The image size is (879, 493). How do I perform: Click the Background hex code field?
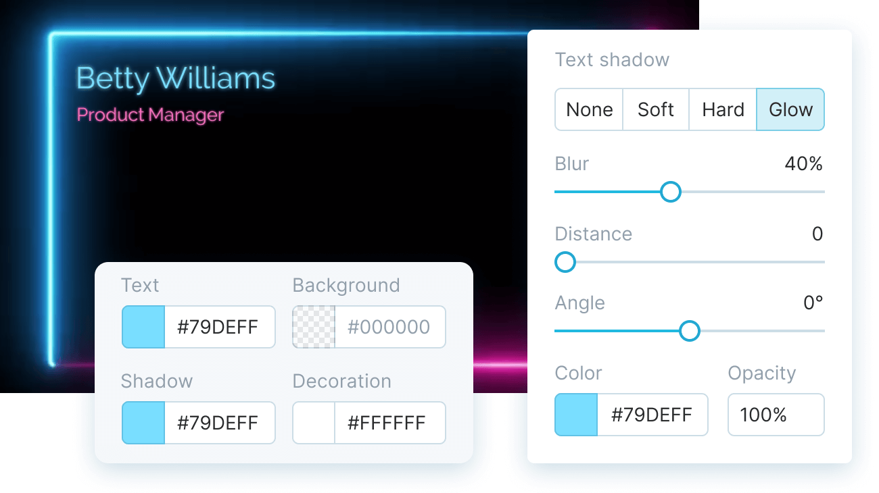click(389, 327)
